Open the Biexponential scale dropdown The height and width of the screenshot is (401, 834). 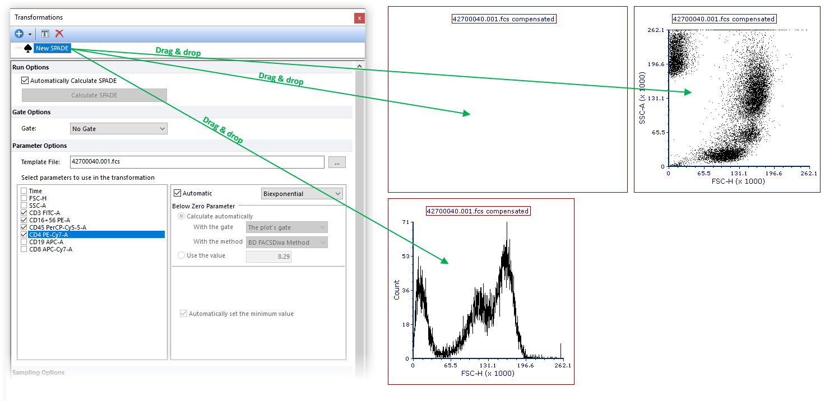[x=302, y=194]
